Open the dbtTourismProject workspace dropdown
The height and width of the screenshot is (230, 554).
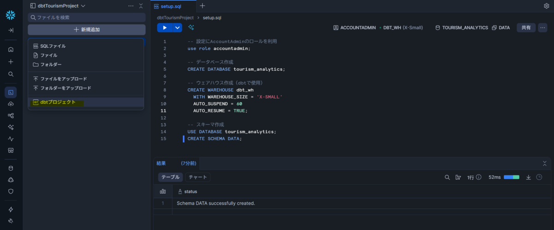58,6
